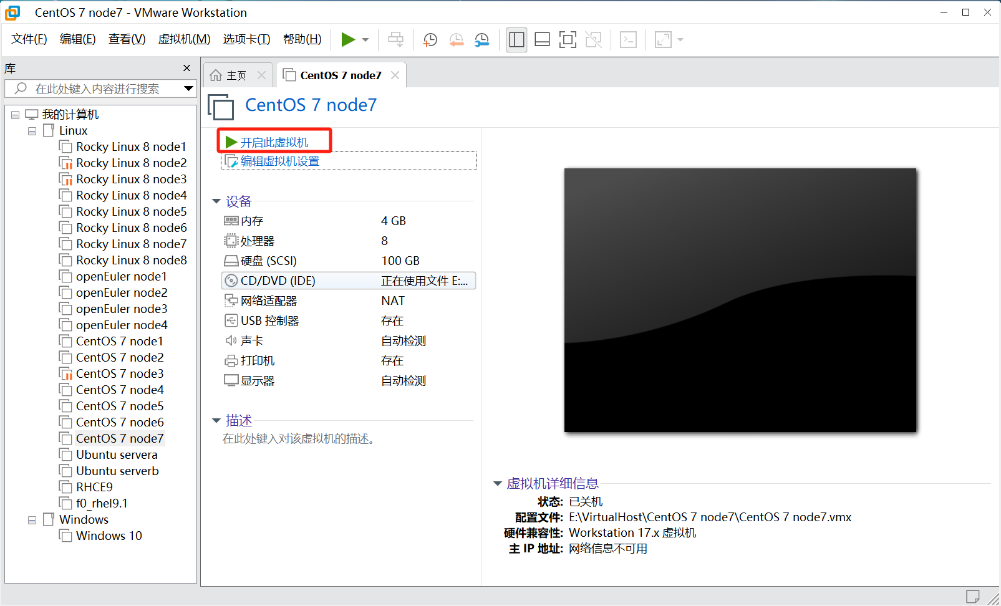Click the 网络适配器 device icon
This screenshot has height=606, width=1001.
(x=231, y=301)
